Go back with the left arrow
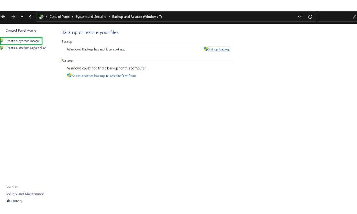Screen dimensions: 357x214 [x=4, y=17]
